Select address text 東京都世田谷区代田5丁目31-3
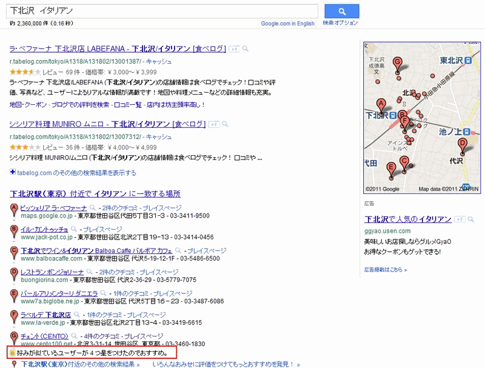 [x=121, y=216]
